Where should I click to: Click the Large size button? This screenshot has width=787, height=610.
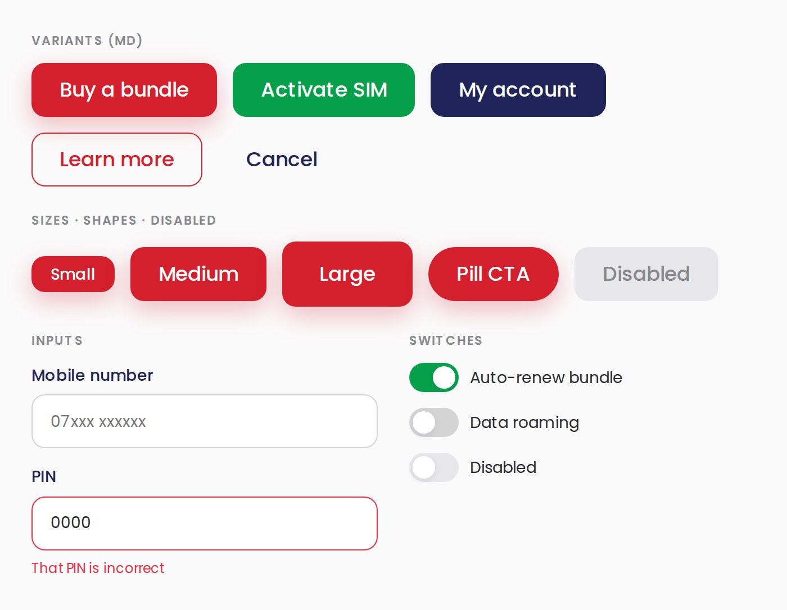tap(347, 274)
